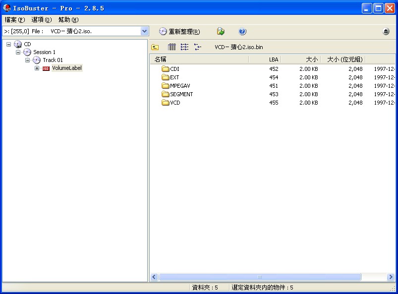Open the 檔案 (F) menu
This screenshot has width=398, height=294.
[15, 19]
